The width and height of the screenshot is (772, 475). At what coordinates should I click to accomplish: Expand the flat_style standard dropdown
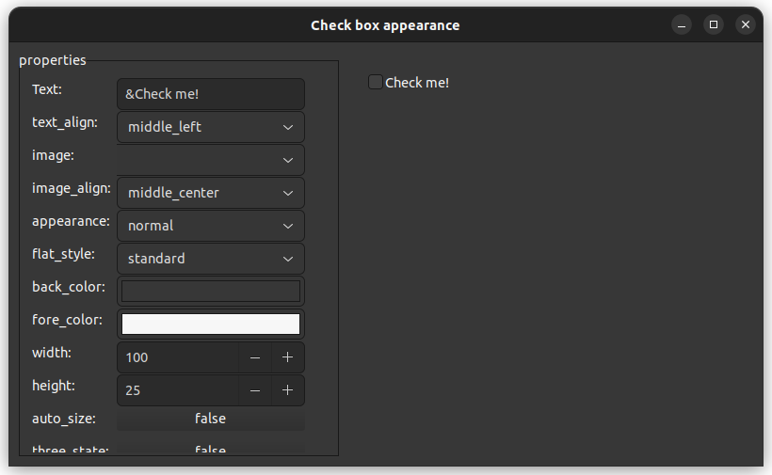210,259
